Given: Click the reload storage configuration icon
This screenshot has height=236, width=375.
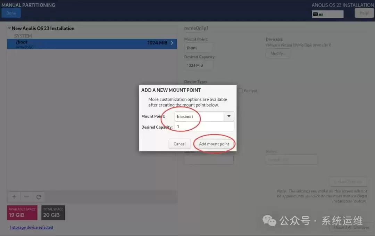Looking at the screenshot, I should pyautogui.click(x=39, y=197).
